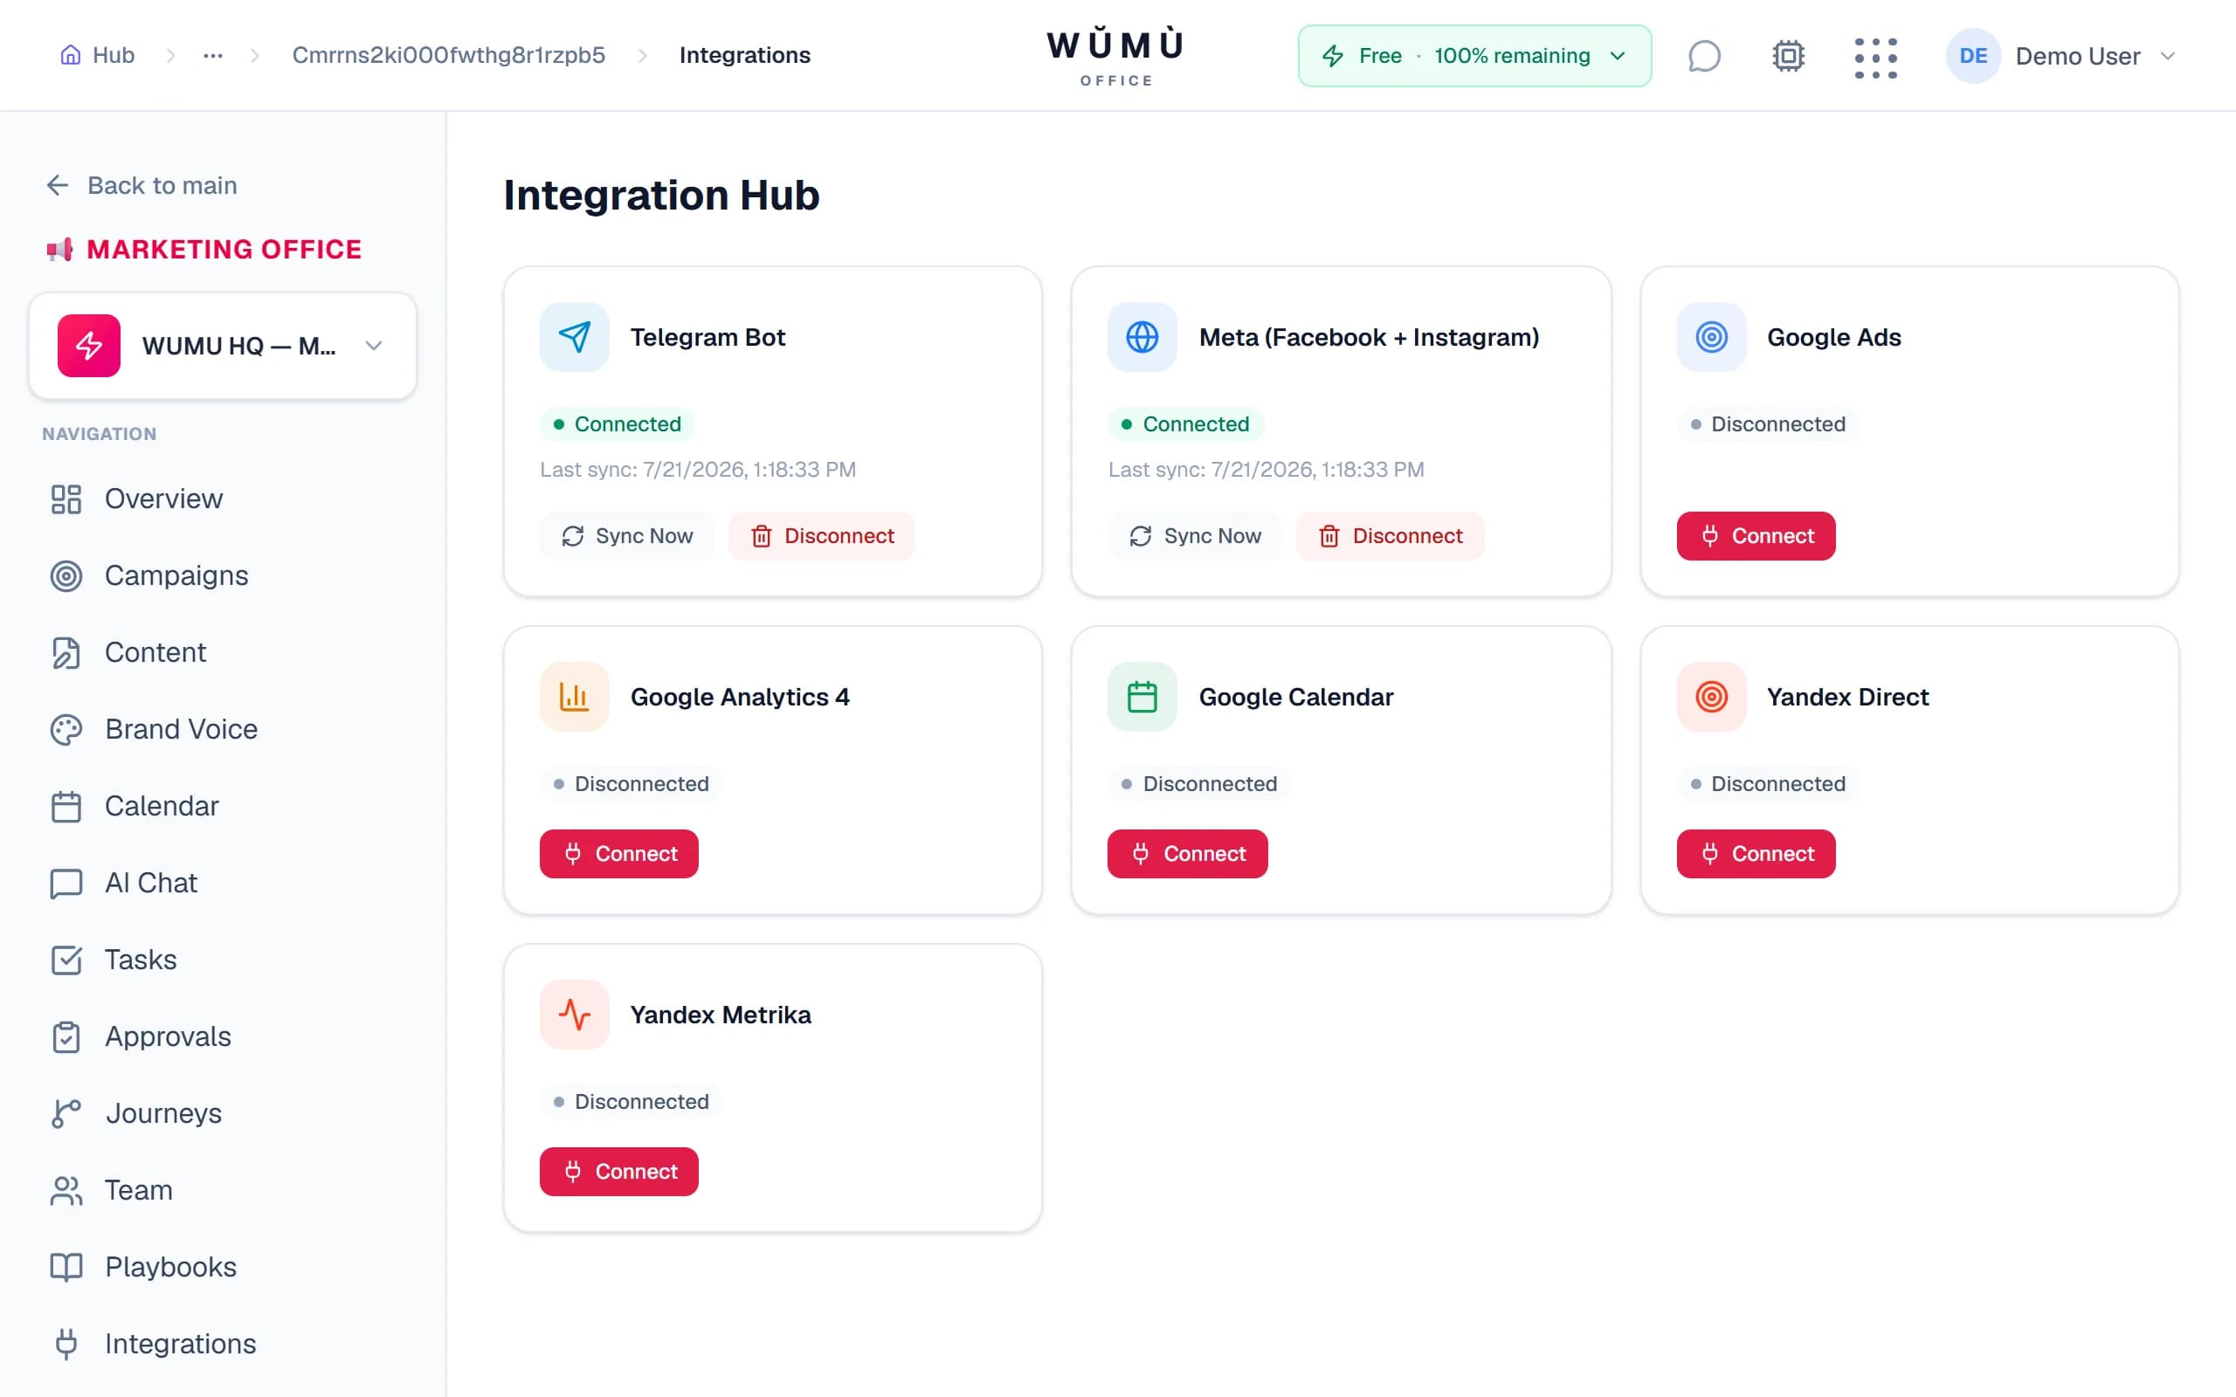Click Telegram Bot Connected status badge
Screen dimensions: 2236x1397
click(x=618, y=424)
